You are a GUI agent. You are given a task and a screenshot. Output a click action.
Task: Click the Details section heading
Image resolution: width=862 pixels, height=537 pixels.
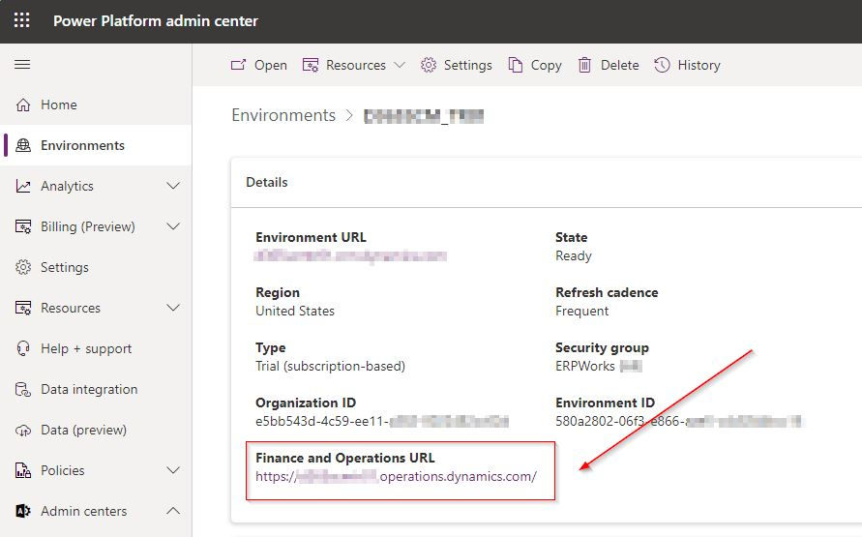pyautogui.click(x=267, y=182)
